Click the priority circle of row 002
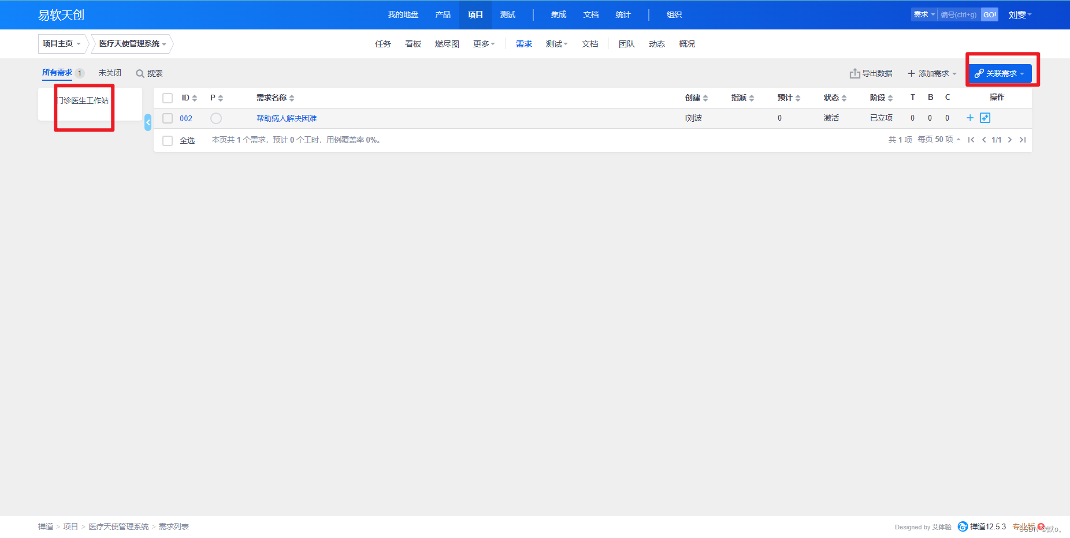The width and height of the screenshot is (1070, 538). coord(216,118)
